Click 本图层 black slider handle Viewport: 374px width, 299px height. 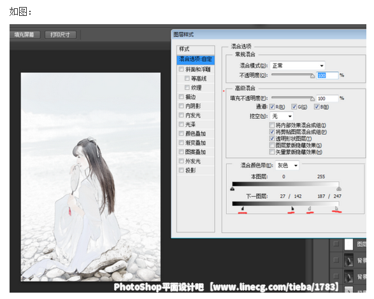point(233,189)
